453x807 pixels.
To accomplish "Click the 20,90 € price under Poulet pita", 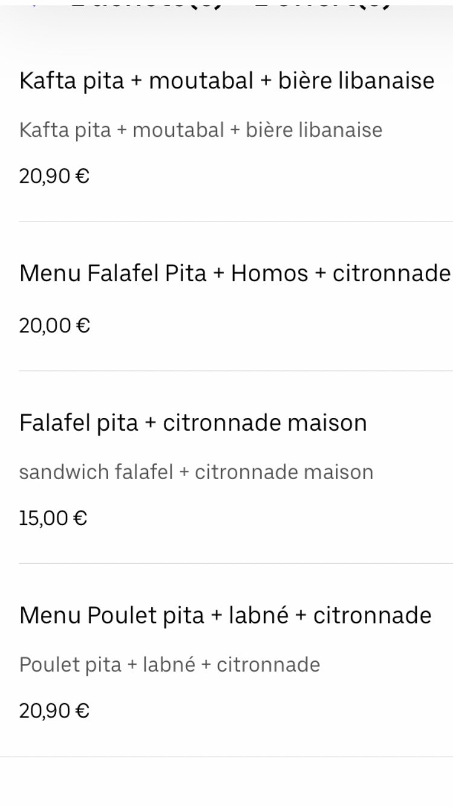I will 54,711.
